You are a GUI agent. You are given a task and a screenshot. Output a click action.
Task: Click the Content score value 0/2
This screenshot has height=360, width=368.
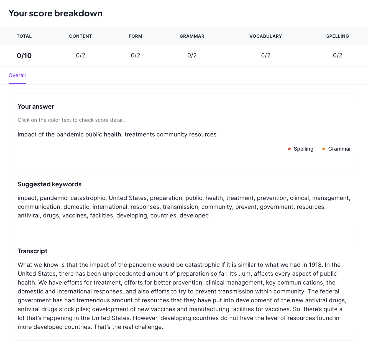[81, 55]
